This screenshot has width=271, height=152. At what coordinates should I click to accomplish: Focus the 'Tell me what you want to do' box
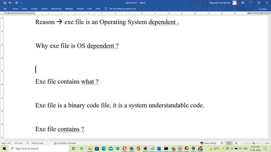pyautogui.click(x=122, y=8)
